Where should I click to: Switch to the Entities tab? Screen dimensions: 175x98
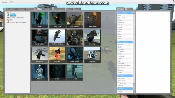(x=30, y=9)
